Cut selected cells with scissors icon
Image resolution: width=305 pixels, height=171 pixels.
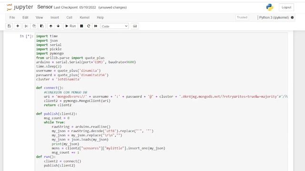[27, 26]
